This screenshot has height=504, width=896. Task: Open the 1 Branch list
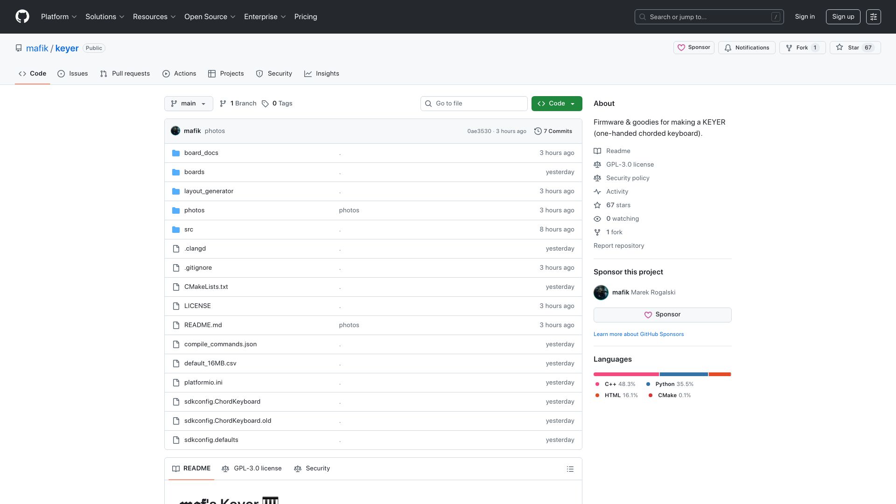tap(238, 104)
